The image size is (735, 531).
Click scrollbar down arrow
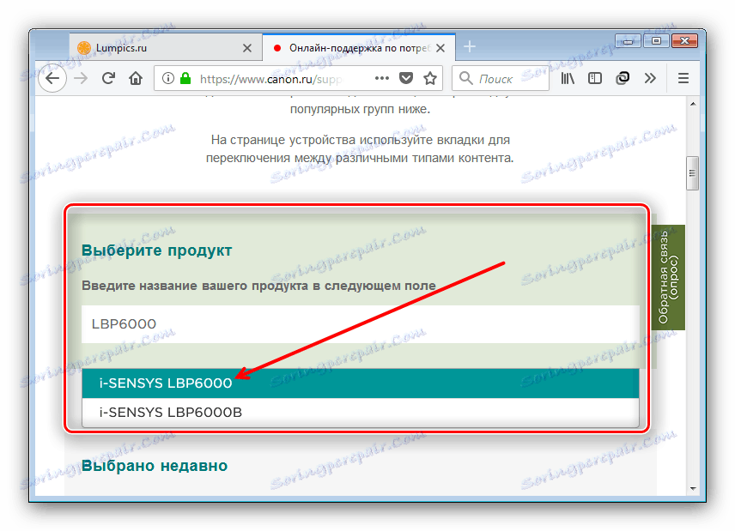pos(693,488)
